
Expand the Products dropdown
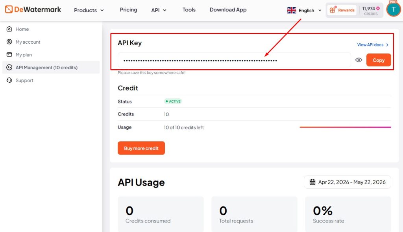tap(89, 10)
